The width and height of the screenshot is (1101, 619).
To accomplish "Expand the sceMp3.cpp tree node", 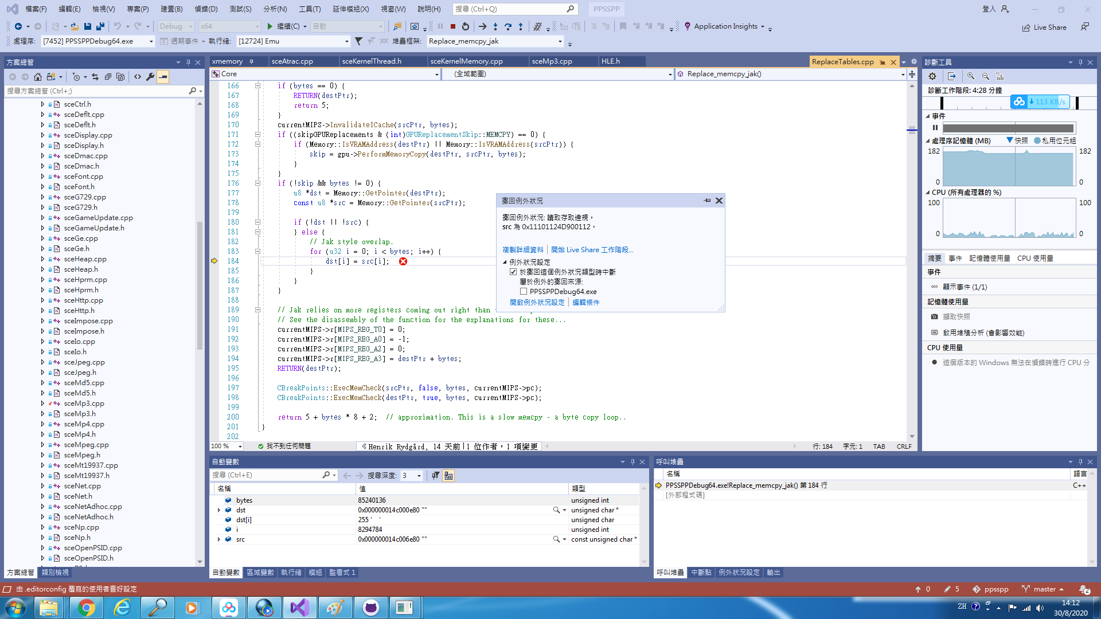I will click(x=42, y=403).
